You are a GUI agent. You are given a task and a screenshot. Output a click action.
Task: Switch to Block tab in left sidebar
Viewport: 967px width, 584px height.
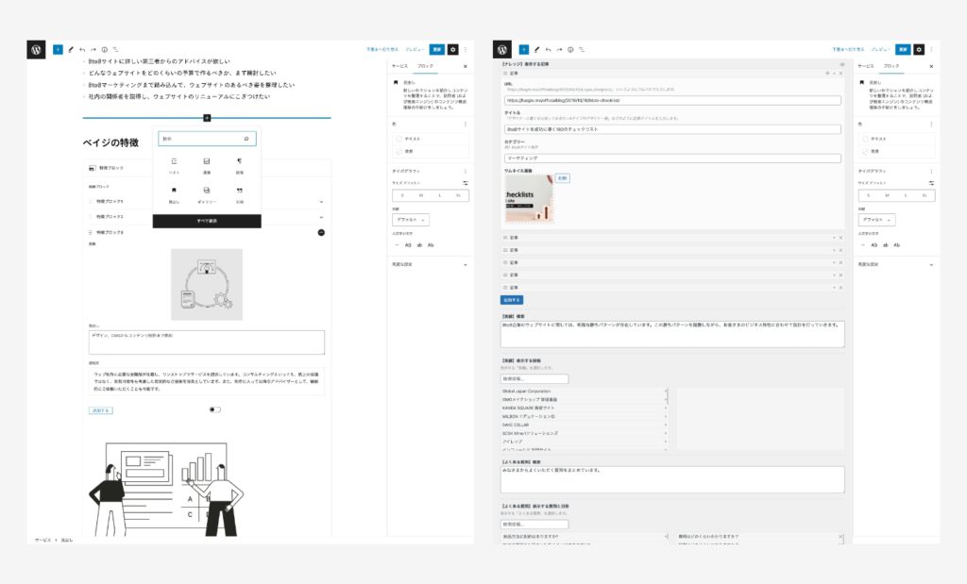click(426, 66)
